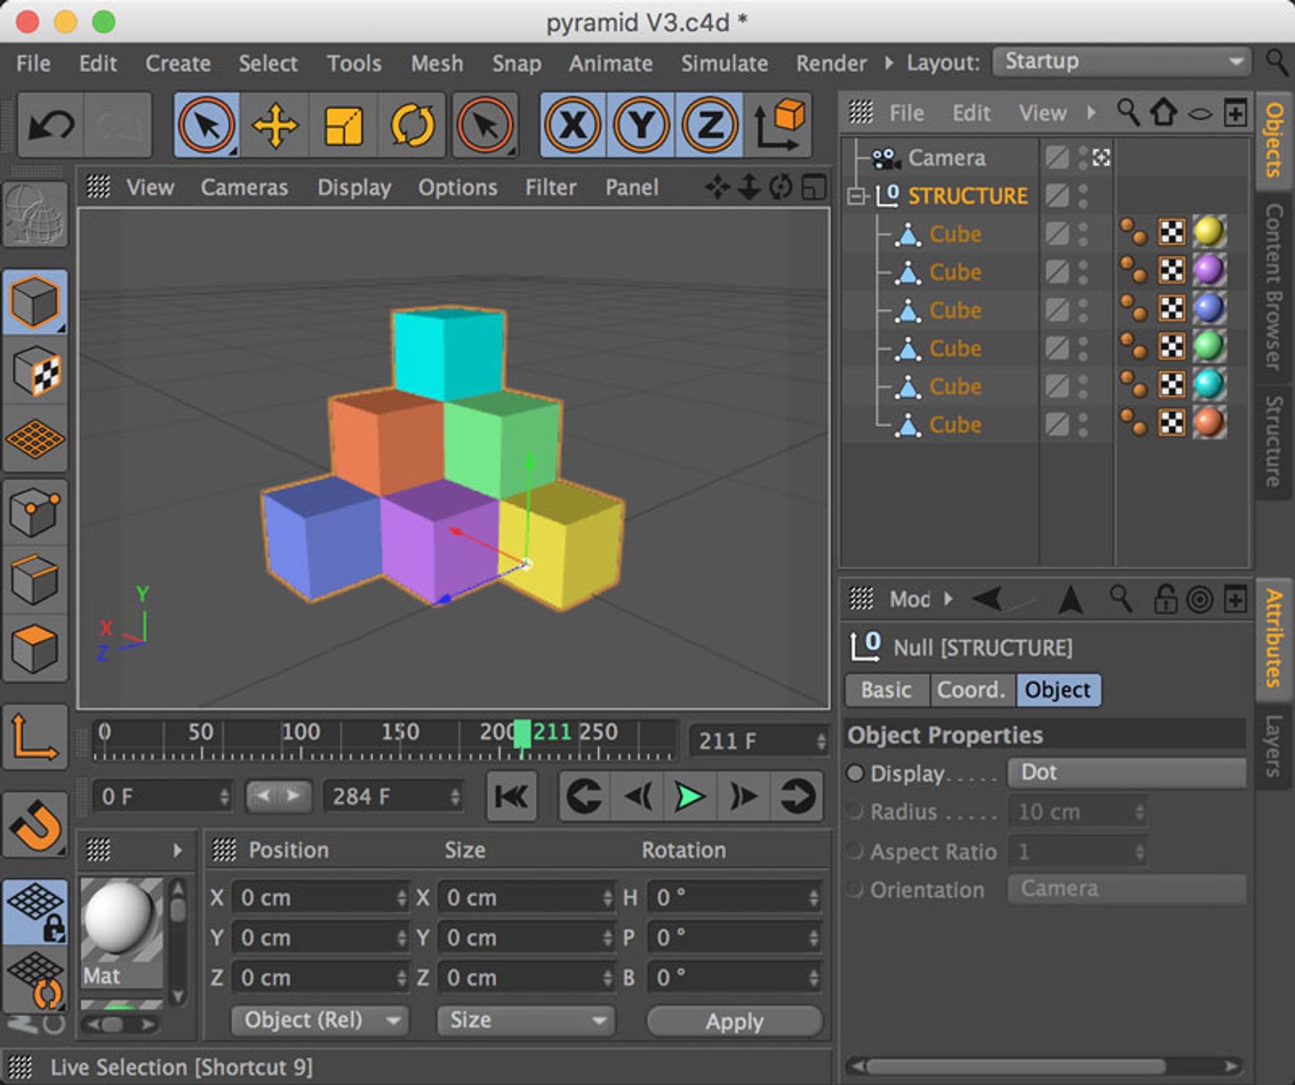Collapse the STRUCTURE null tree
1295x1085 pixels.
[856, 196]
